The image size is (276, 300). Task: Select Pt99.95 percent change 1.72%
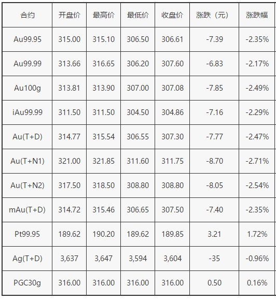(257, 234)
